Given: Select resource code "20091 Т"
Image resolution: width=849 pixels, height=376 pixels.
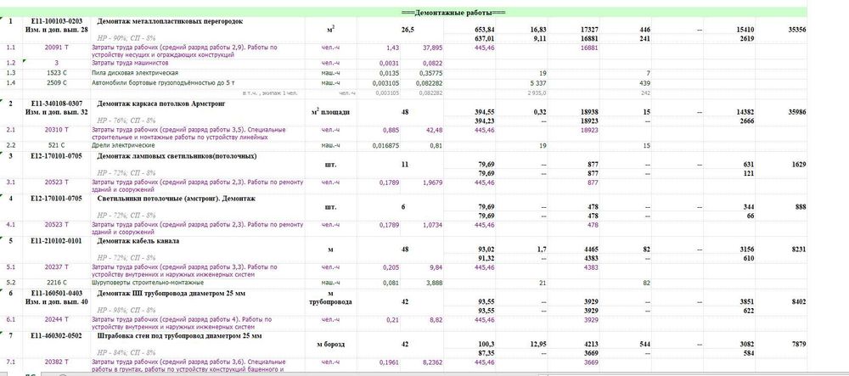Looking at the screenshot, I should click(x=56, y=48).
